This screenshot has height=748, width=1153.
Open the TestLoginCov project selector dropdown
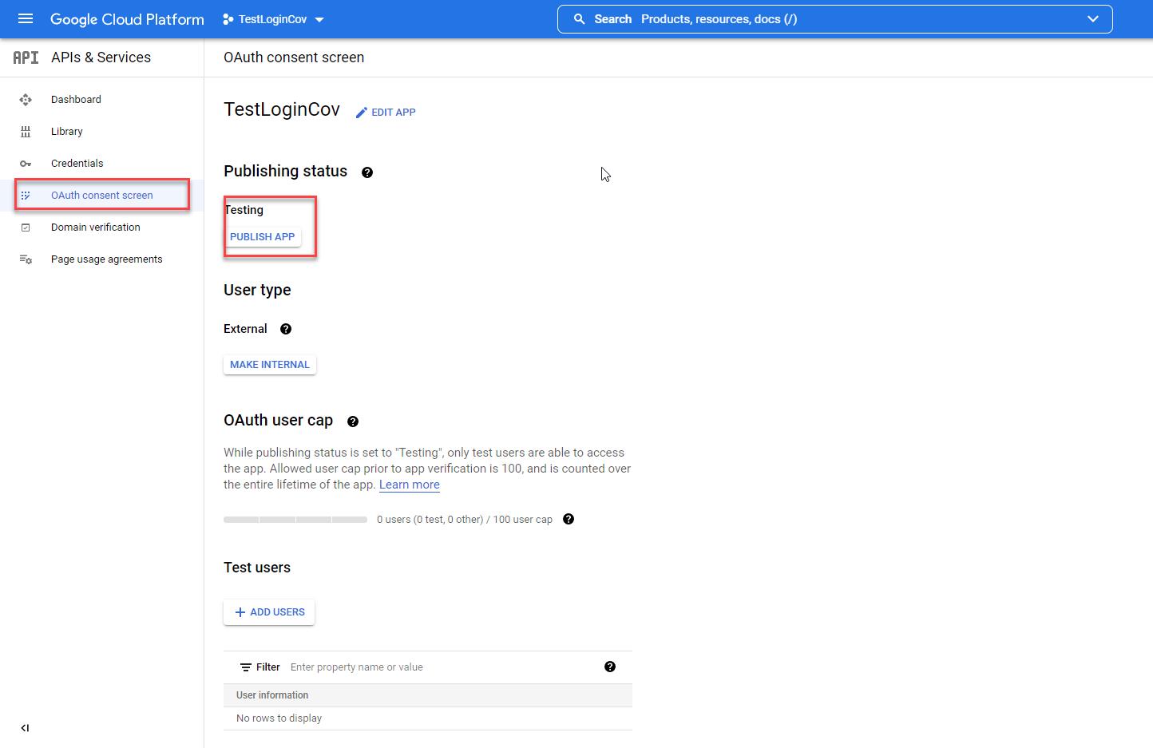(x=273, y=19)
